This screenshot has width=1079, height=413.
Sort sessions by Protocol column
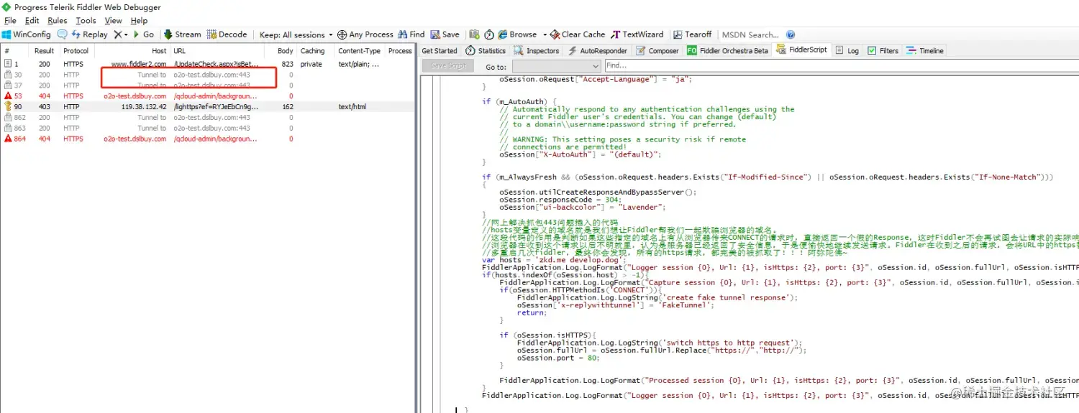tap(76, 51)
